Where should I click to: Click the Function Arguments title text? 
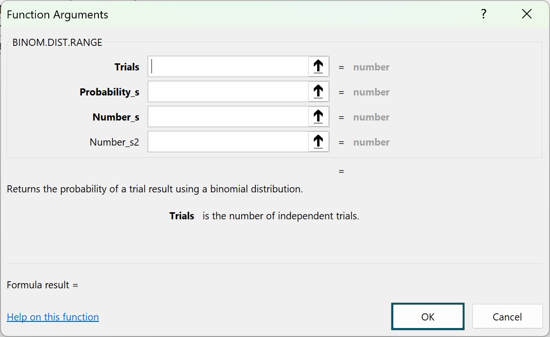tap(58, 15)
